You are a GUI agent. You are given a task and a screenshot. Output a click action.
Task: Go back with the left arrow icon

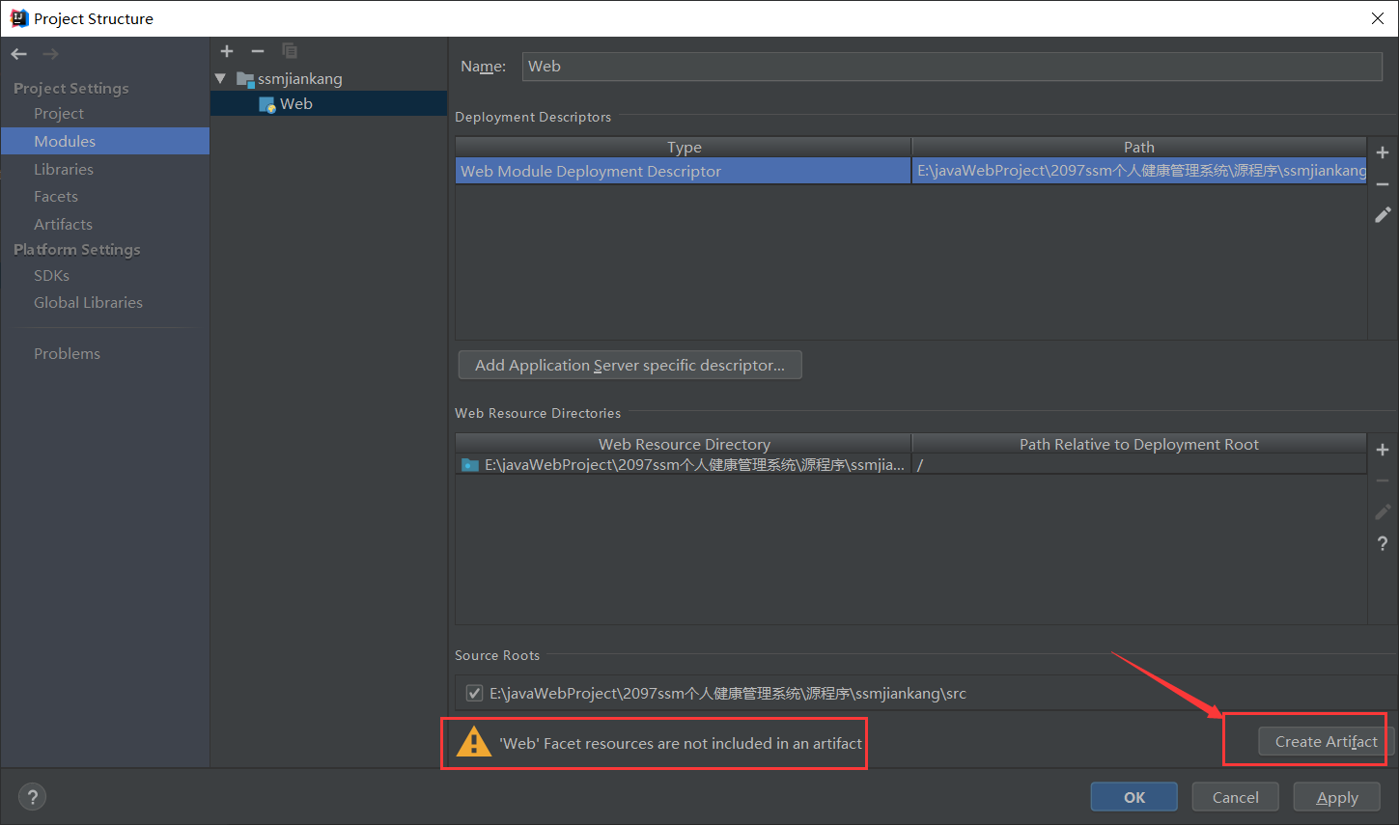pos(18,54)
